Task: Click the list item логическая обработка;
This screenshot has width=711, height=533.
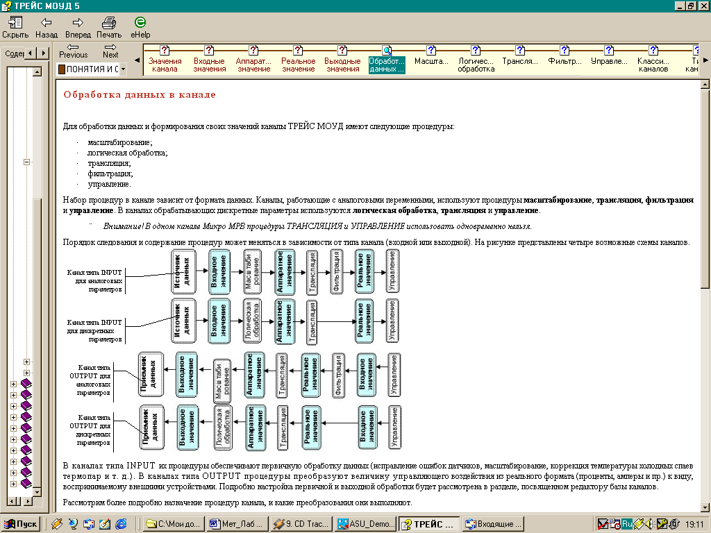Action: [128, 153]
